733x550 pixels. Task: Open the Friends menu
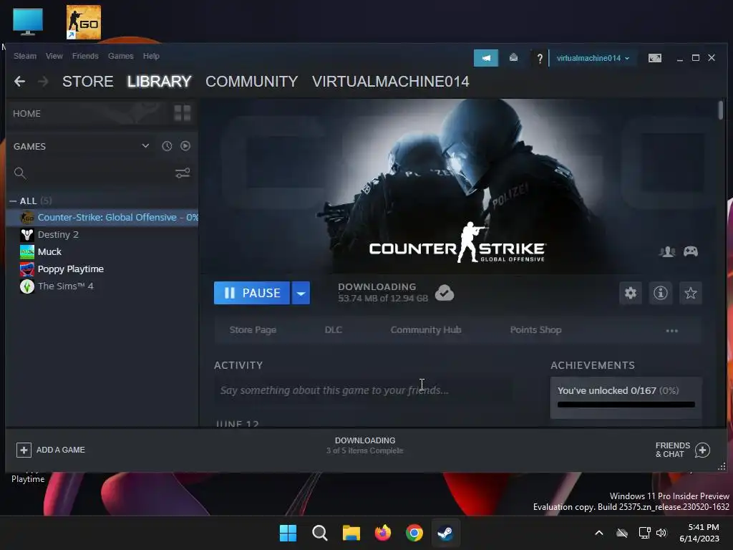point(85,56)
